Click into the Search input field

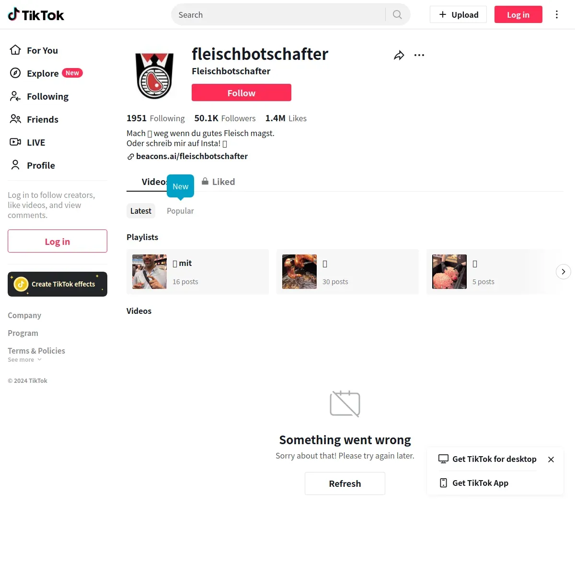click(280, 15)
